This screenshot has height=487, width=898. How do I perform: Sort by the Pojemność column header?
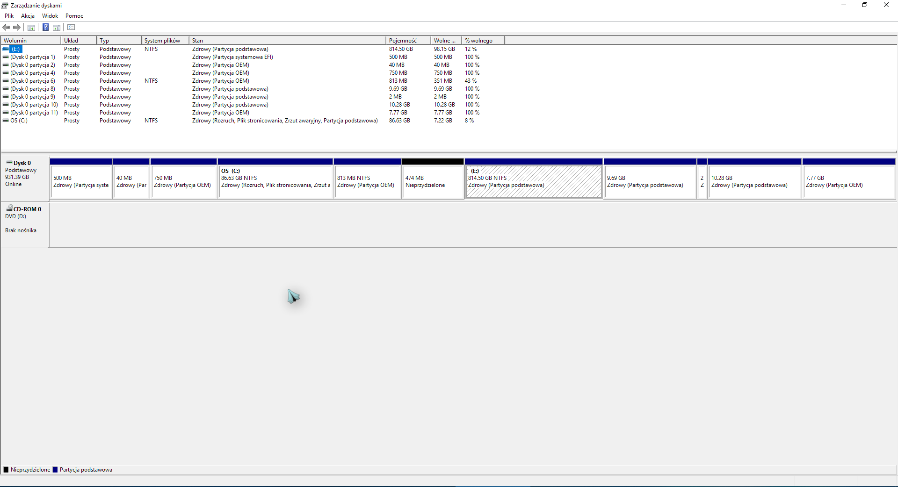408,41
